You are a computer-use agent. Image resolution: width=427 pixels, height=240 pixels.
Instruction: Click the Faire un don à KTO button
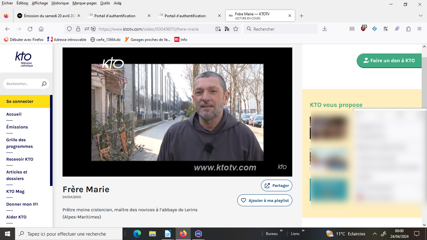point(389,61)
